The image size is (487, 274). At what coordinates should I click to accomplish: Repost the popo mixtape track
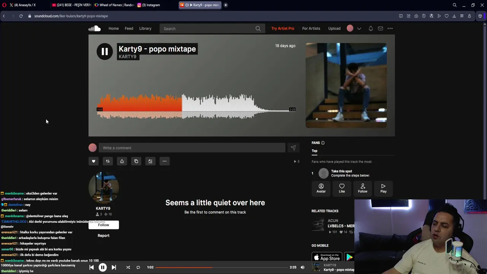(108, 161)
